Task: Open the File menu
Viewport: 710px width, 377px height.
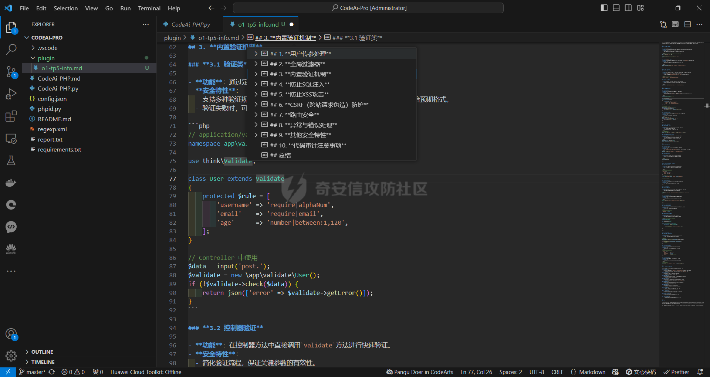Action: (24, 8)
